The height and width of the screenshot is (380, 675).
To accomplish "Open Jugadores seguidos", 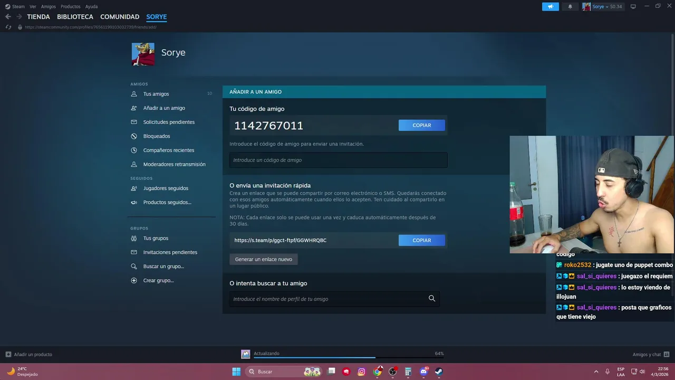I will click(x=166, y=188).
